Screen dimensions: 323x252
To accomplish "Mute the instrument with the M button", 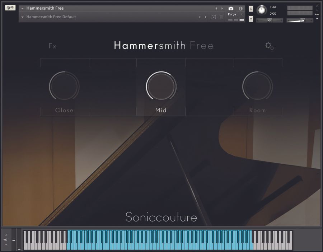I will (x=251, y=19).
